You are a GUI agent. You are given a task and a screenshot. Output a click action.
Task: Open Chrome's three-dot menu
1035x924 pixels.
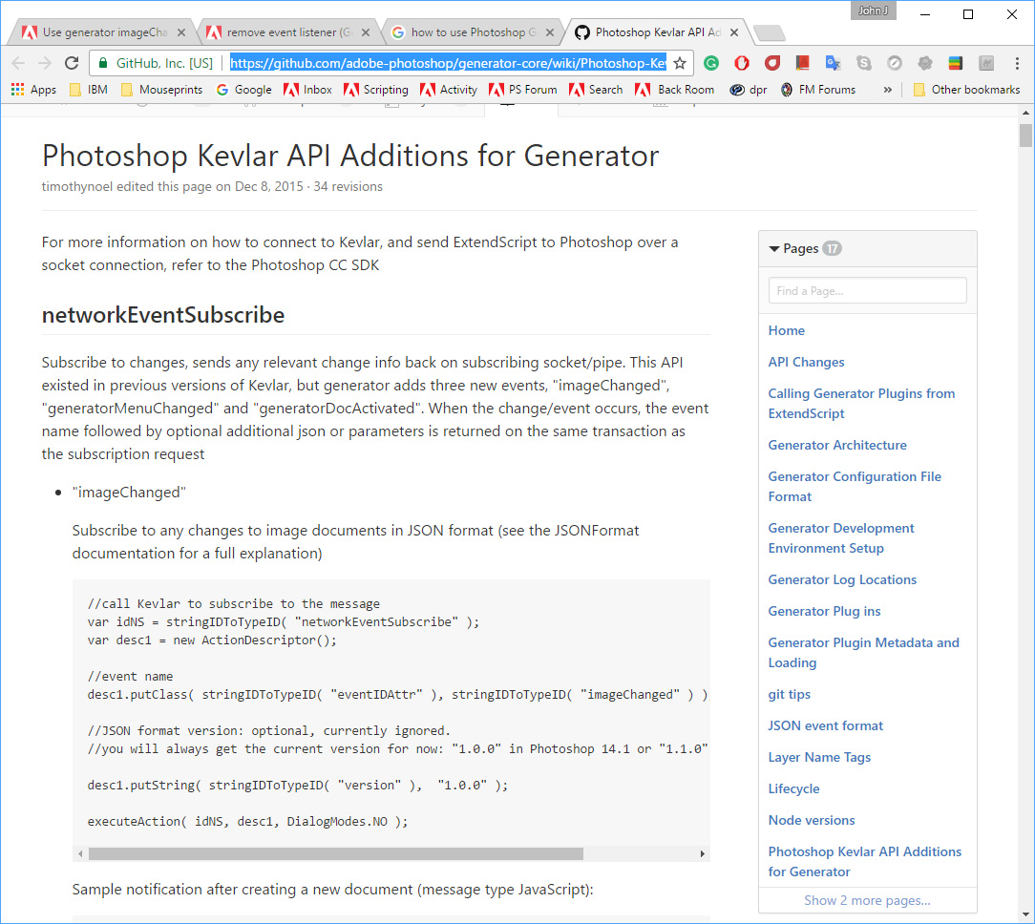pos(1016,63)
